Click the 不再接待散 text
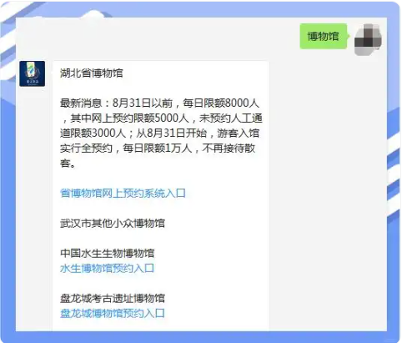This screenshot has width=402, height=343. (229, 149)
